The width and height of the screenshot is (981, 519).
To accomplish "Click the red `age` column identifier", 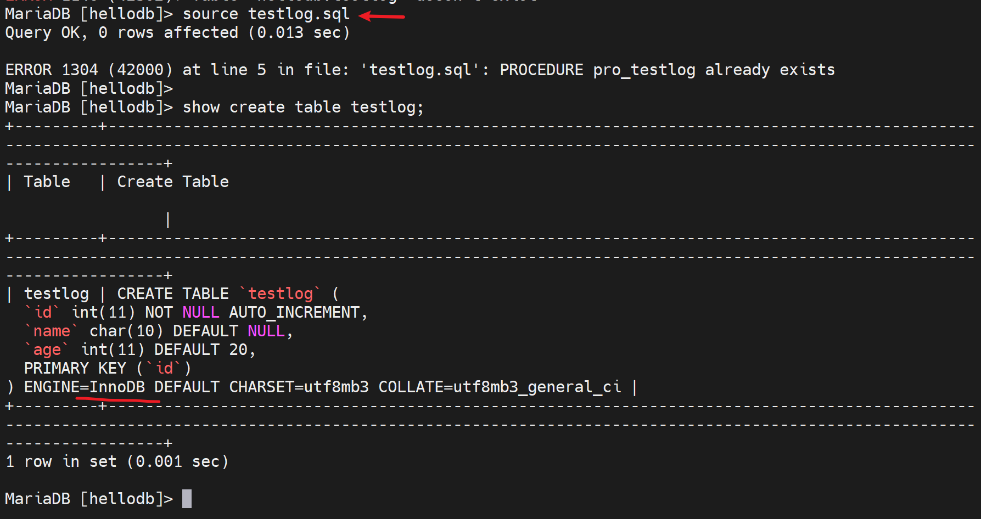I will click(x=47, y=349).
